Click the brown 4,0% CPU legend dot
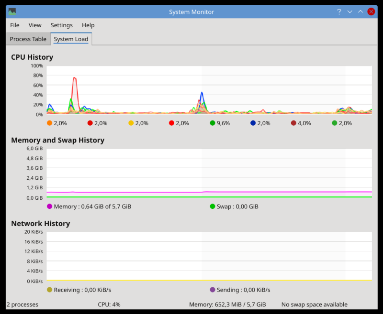Image resolution: width=383 pixels, height=314 pixels. click(293, 123)
